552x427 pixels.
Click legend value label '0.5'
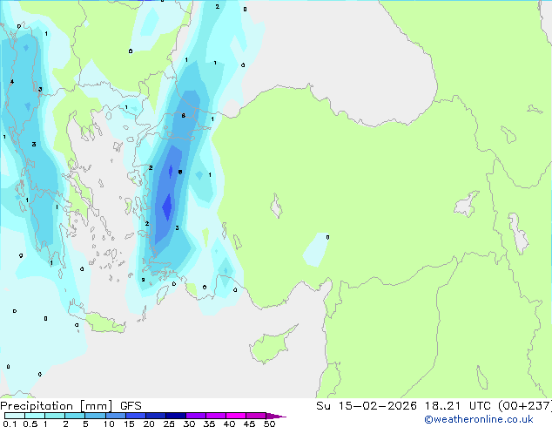click(x=30, y=424)
